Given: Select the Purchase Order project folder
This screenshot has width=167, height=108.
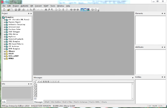Looking at the screenshot, I should (x=14, y=29).
